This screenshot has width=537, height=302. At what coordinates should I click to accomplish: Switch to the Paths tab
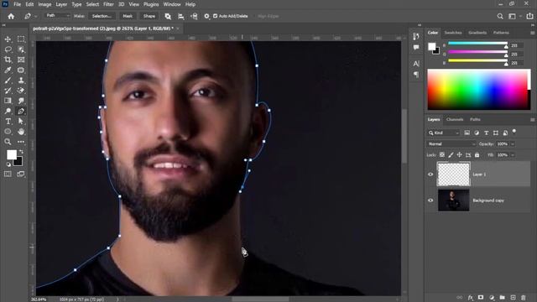tap(475, 119)
